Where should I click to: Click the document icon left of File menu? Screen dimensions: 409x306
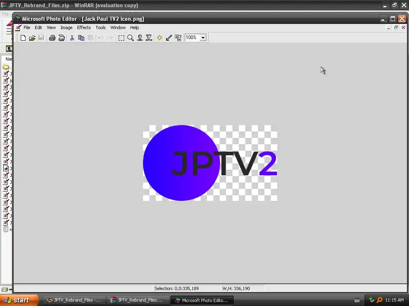point(18,27)
